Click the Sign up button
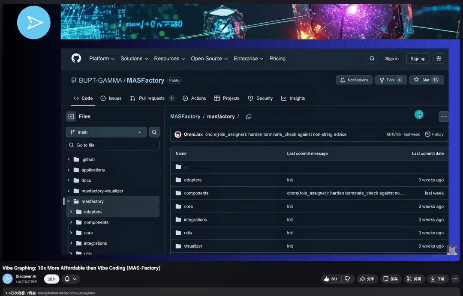 point(418,59)
